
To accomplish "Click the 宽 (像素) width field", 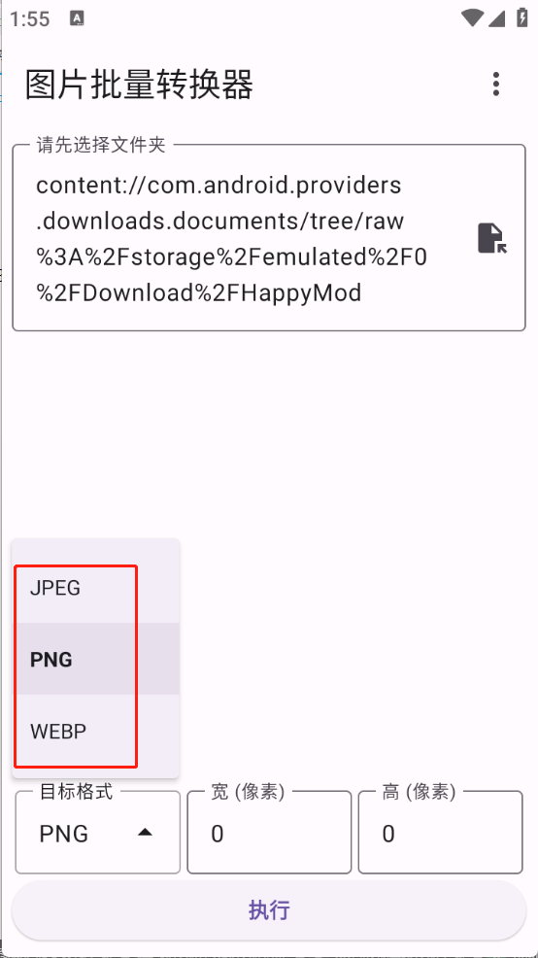I will point(269,832).
